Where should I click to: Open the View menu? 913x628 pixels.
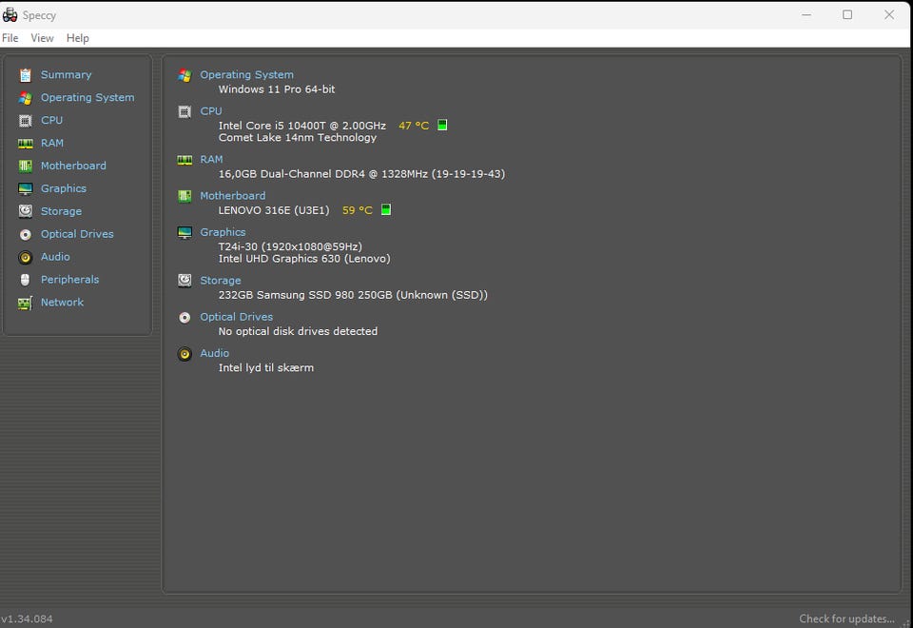coord(42,38)
